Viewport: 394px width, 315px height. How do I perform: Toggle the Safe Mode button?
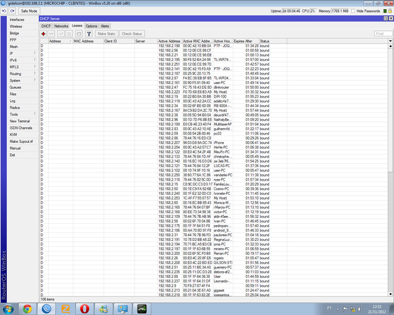point(29,11)
